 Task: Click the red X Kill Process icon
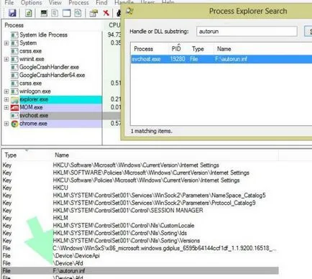coord(106,13)
